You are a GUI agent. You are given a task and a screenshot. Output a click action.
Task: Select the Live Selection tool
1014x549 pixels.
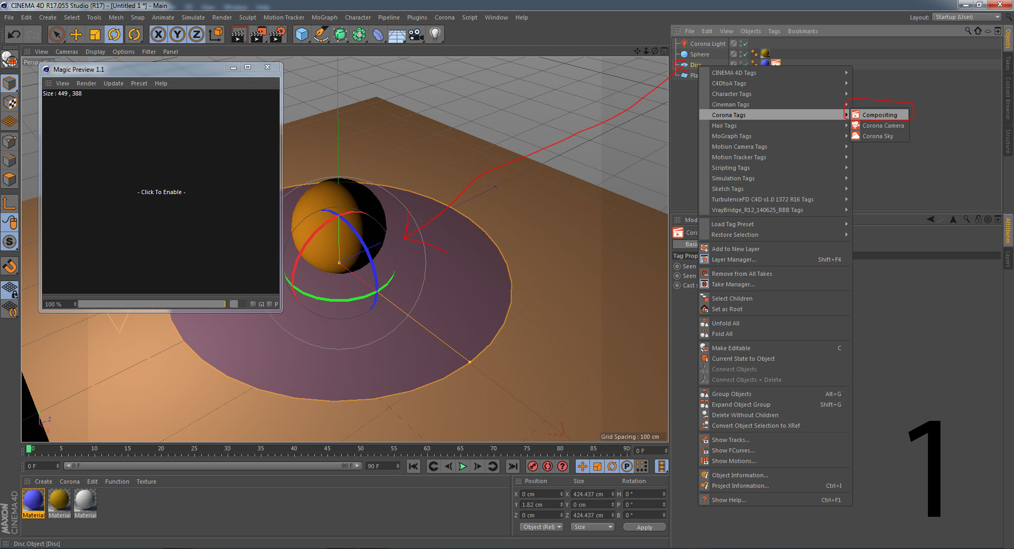[57, 35]
